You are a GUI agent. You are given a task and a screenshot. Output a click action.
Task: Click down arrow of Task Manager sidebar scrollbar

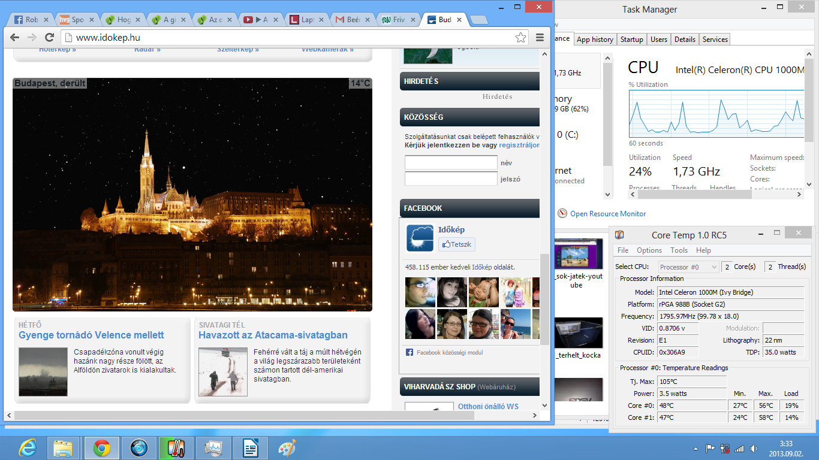click(607, 194)
